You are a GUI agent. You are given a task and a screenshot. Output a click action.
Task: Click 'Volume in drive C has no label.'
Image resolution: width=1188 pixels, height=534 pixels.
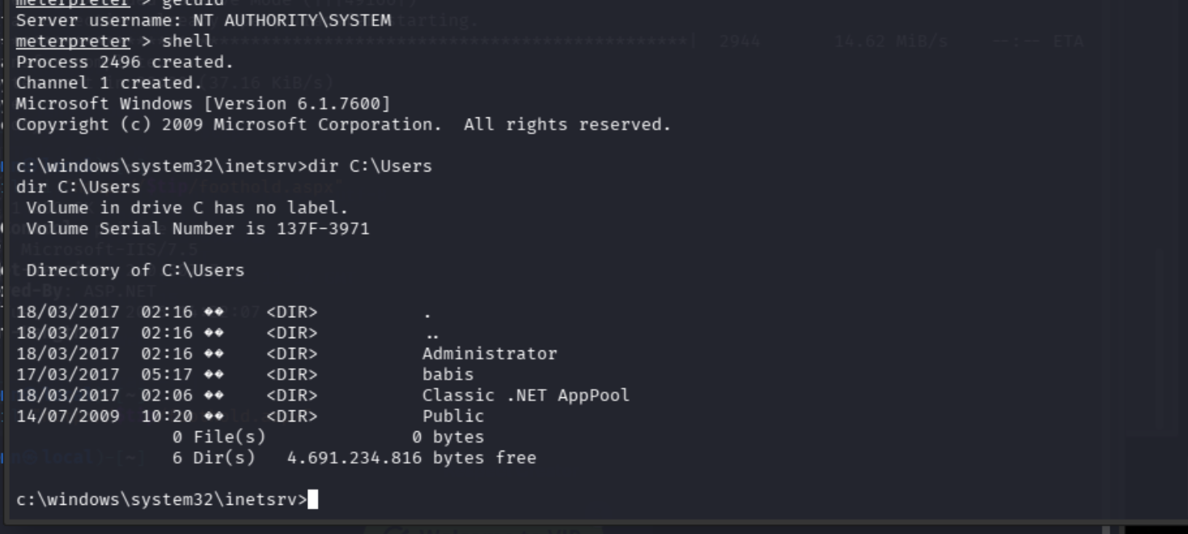tap(187, 208)
